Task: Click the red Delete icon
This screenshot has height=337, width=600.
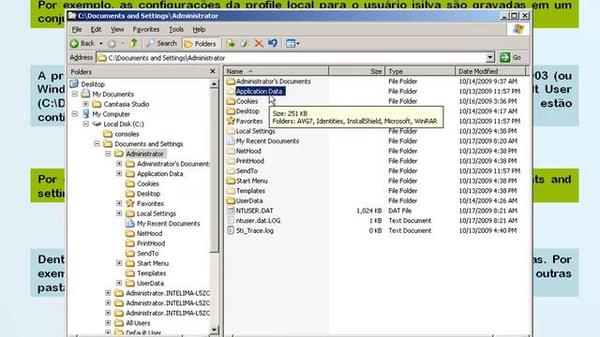Action: pyautogui.click(x=259, y=44)
